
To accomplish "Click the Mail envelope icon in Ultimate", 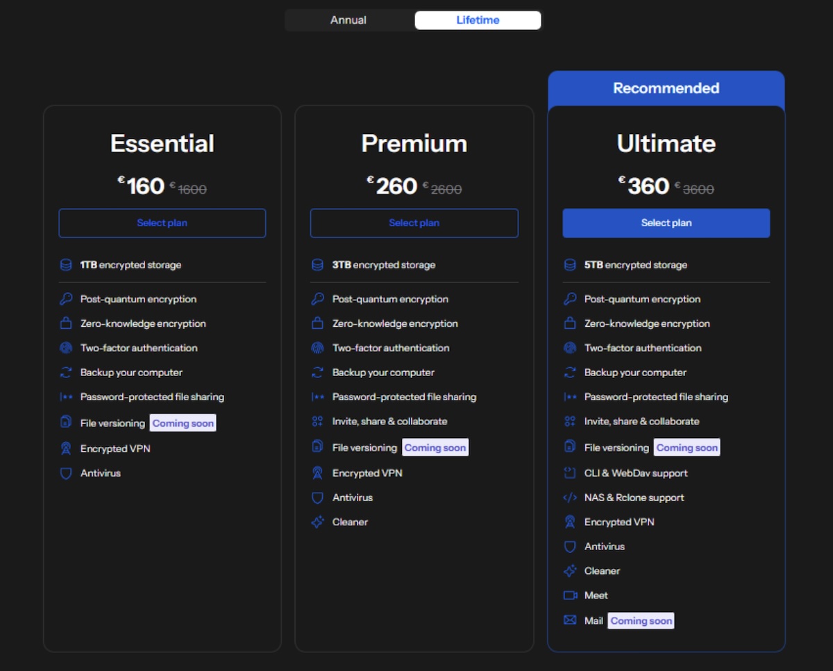I will coord(570,620).
